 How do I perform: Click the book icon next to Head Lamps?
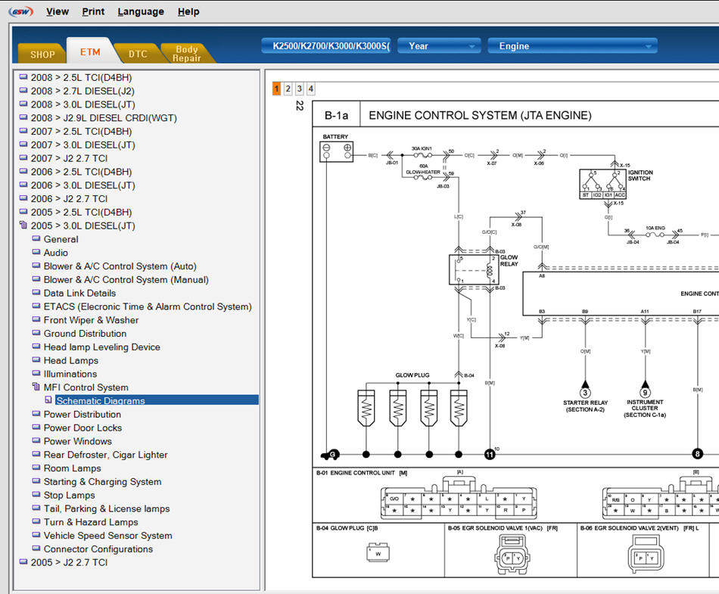[36, 360]
